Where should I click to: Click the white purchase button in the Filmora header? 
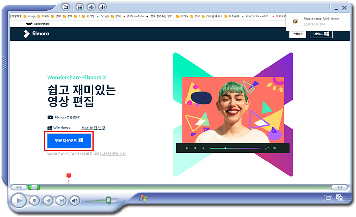click(298, 34)
